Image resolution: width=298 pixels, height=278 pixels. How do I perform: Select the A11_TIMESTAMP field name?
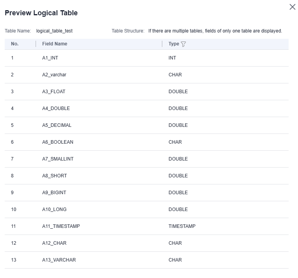(61, 226)
